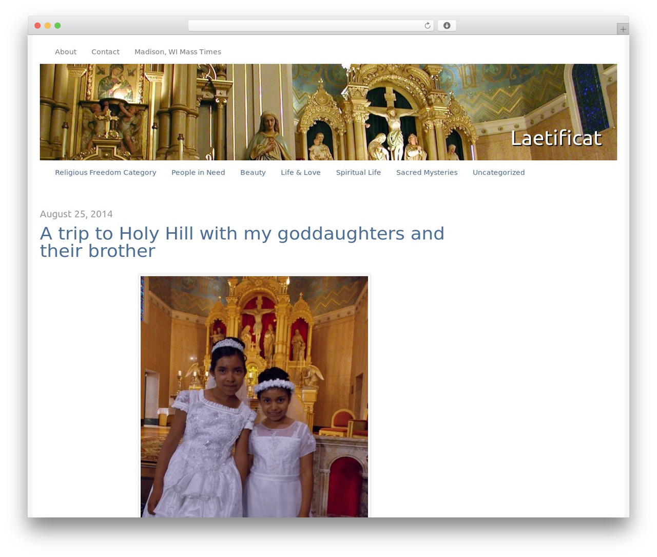
Task: Select Religious Freedom Category menu item
Action: (106, 173)
